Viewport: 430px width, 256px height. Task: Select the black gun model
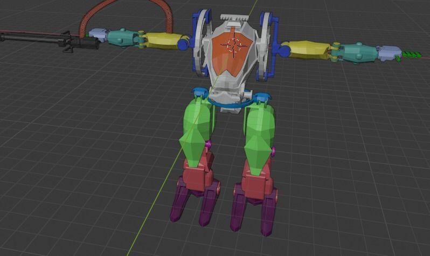(x=50, y=41)
